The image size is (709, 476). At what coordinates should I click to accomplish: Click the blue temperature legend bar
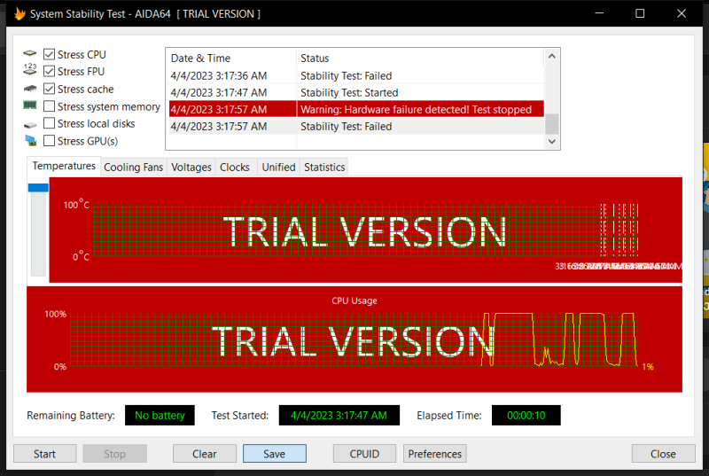[x=38, y=187]
